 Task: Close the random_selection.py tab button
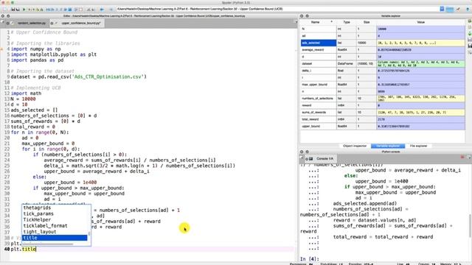click(x=8, y=23)
